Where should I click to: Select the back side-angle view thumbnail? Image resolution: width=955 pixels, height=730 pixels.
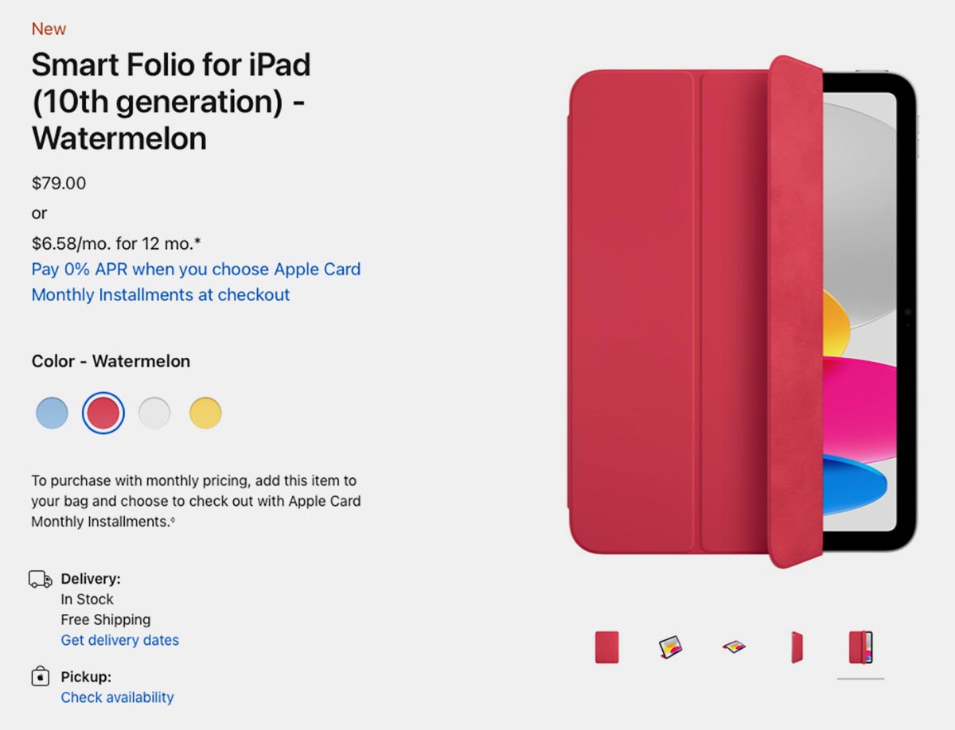797,647
